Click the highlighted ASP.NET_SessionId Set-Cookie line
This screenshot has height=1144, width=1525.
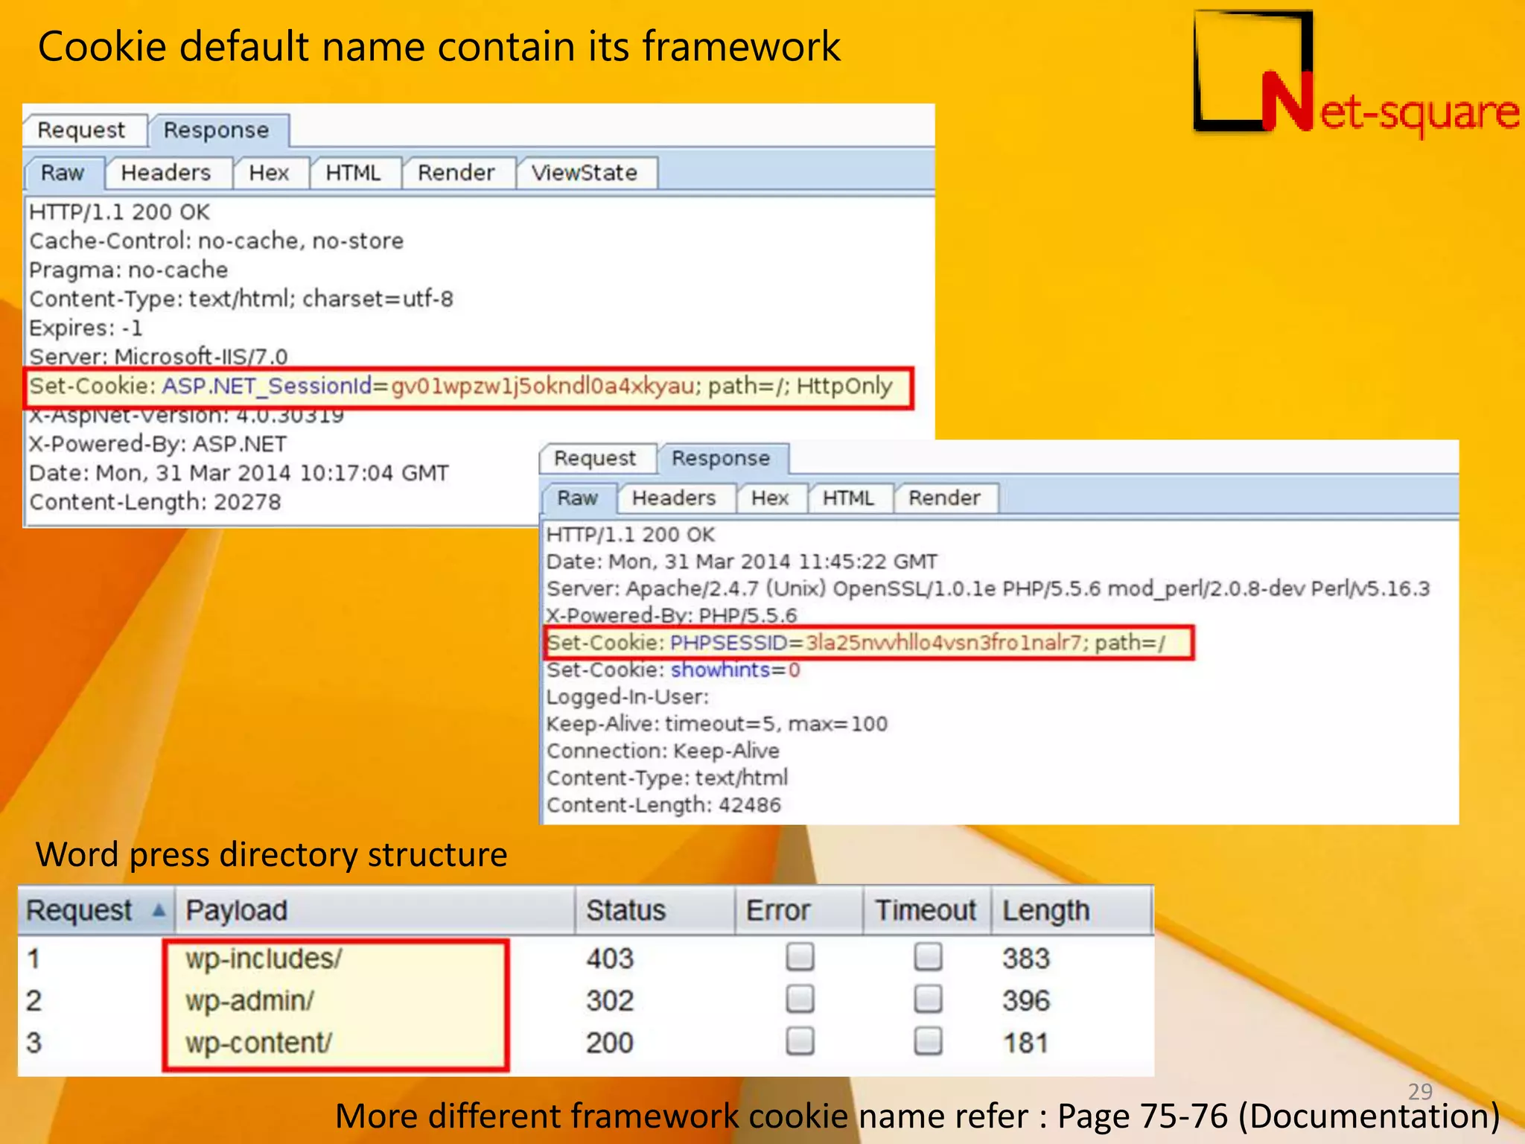pos(460,387)
